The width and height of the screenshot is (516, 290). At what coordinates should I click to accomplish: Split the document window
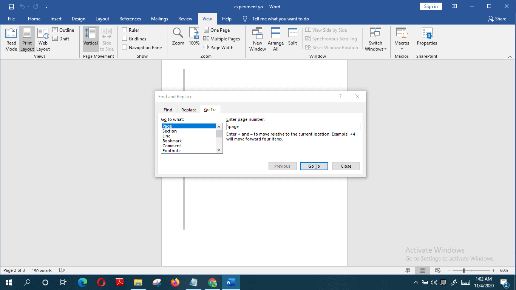coord(293,37)
